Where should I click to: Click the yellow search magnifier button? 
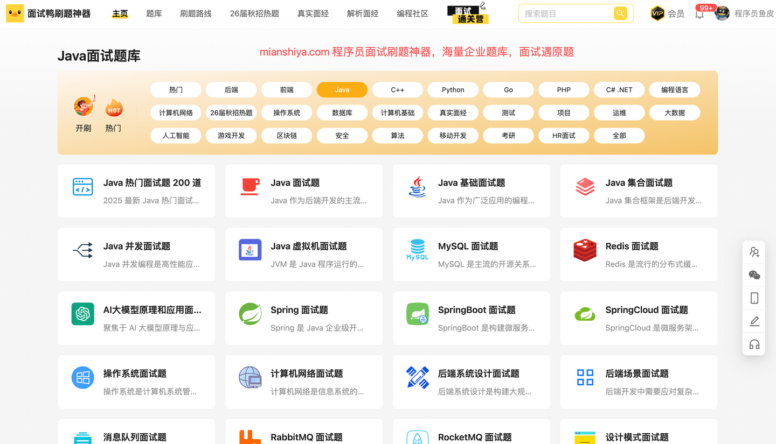tap(620, 13)
